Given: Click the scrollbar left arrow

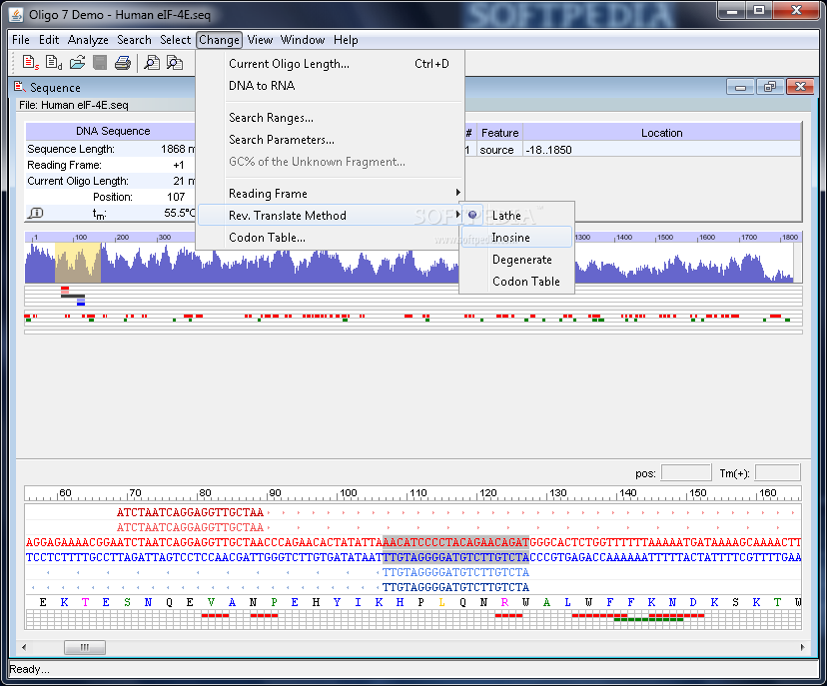Looking at the screenshot, I should pyautogui.click(x=24, y=647).
